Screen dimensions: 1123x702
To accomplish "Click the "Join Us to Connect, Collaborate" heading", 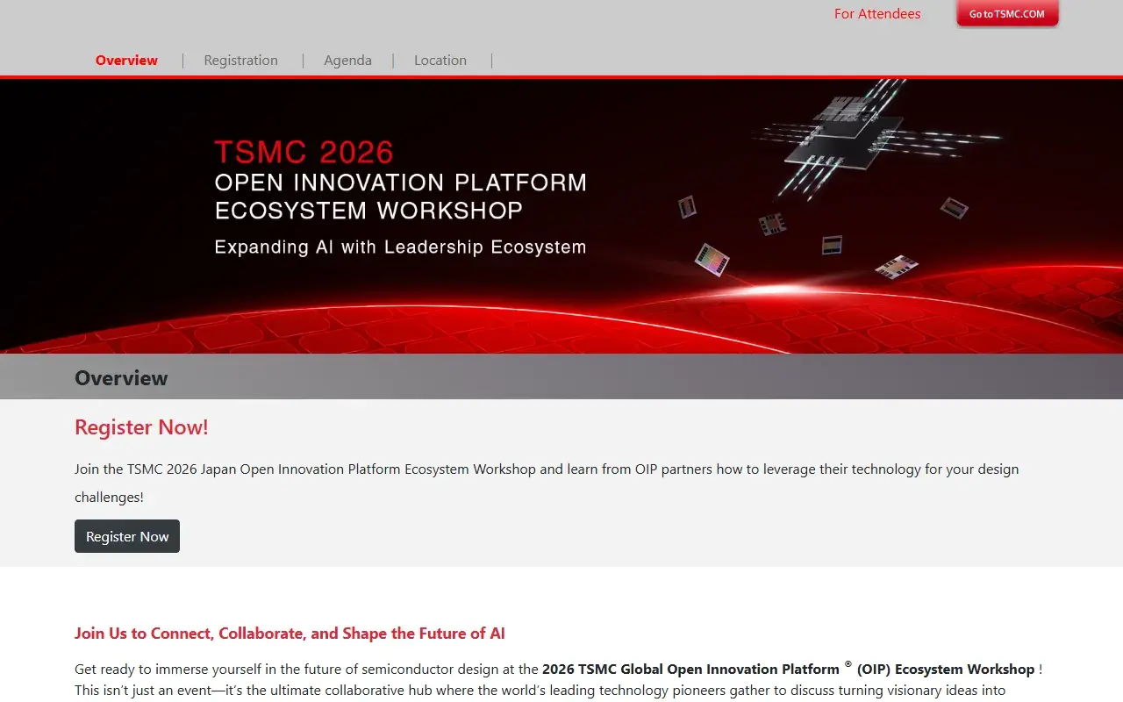I will (290, 634).
